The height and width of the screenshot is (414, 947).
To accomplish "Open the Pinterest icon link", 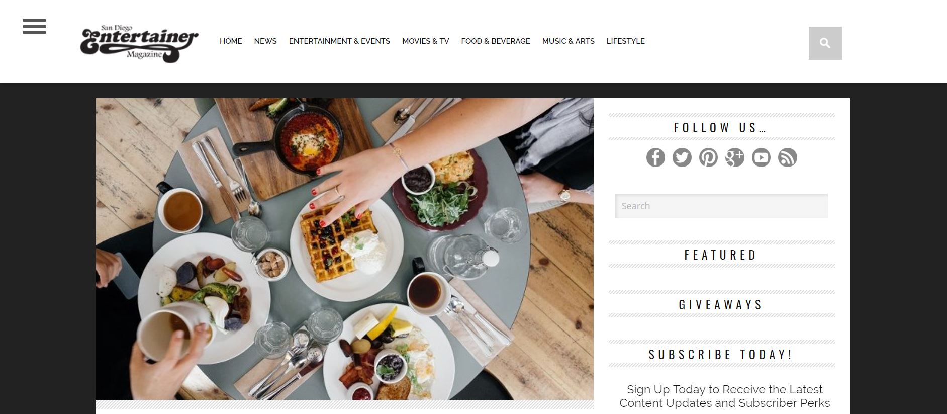I will click(708, 157).
